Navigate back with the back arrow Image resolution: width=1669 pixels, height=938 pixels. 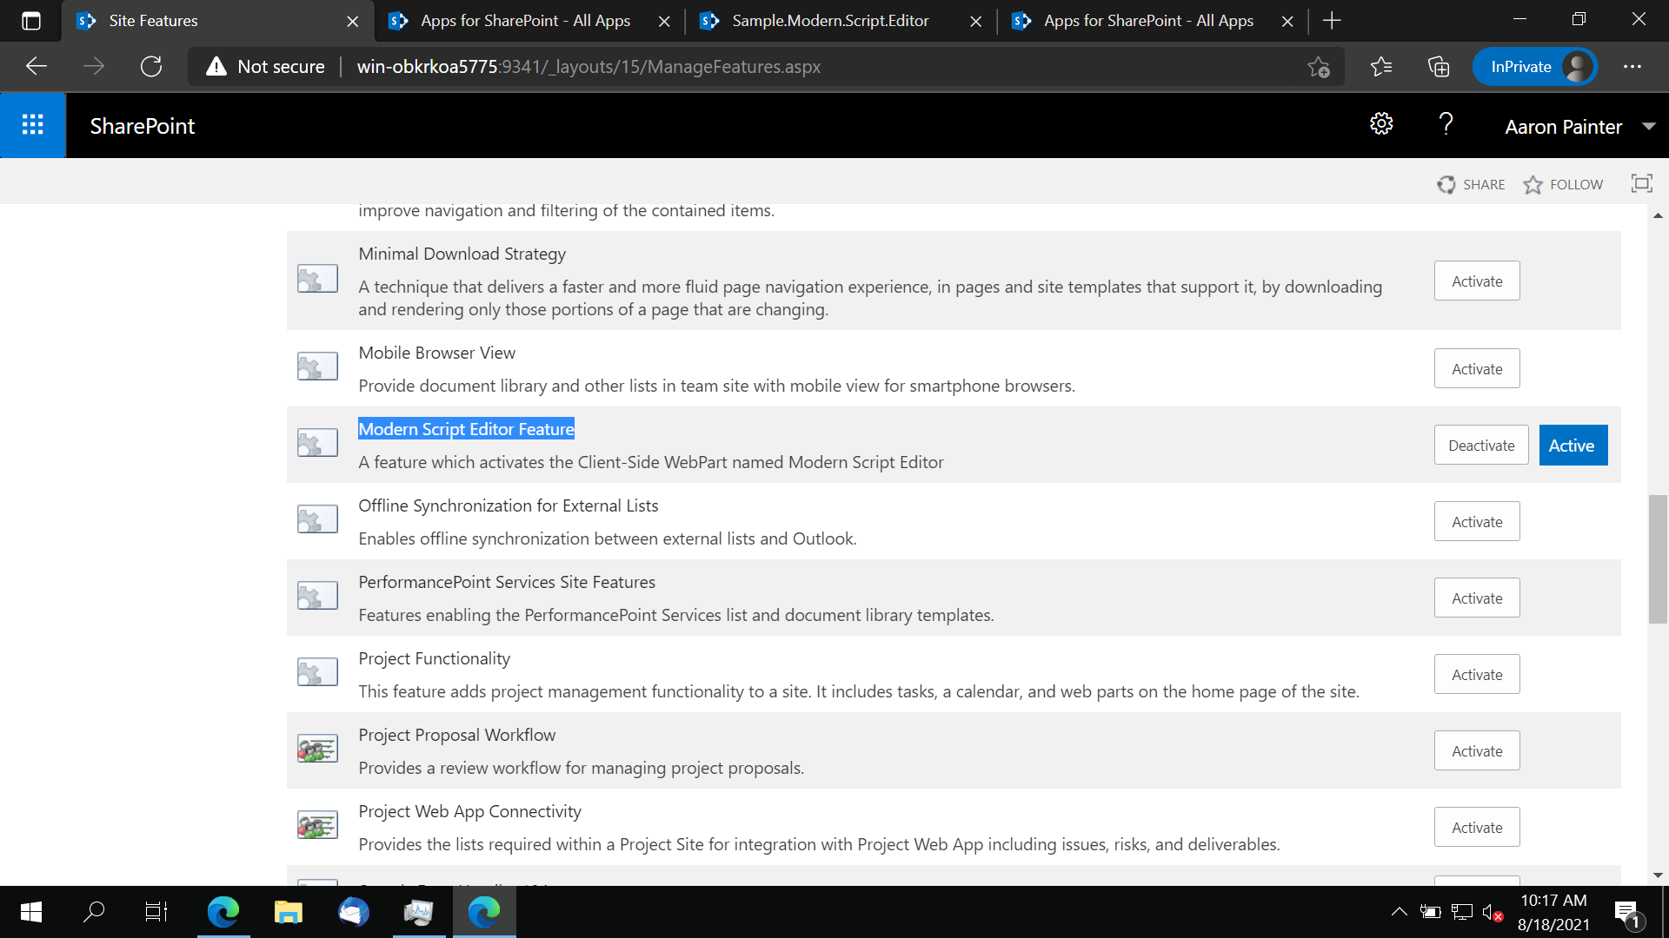point(36,66)
